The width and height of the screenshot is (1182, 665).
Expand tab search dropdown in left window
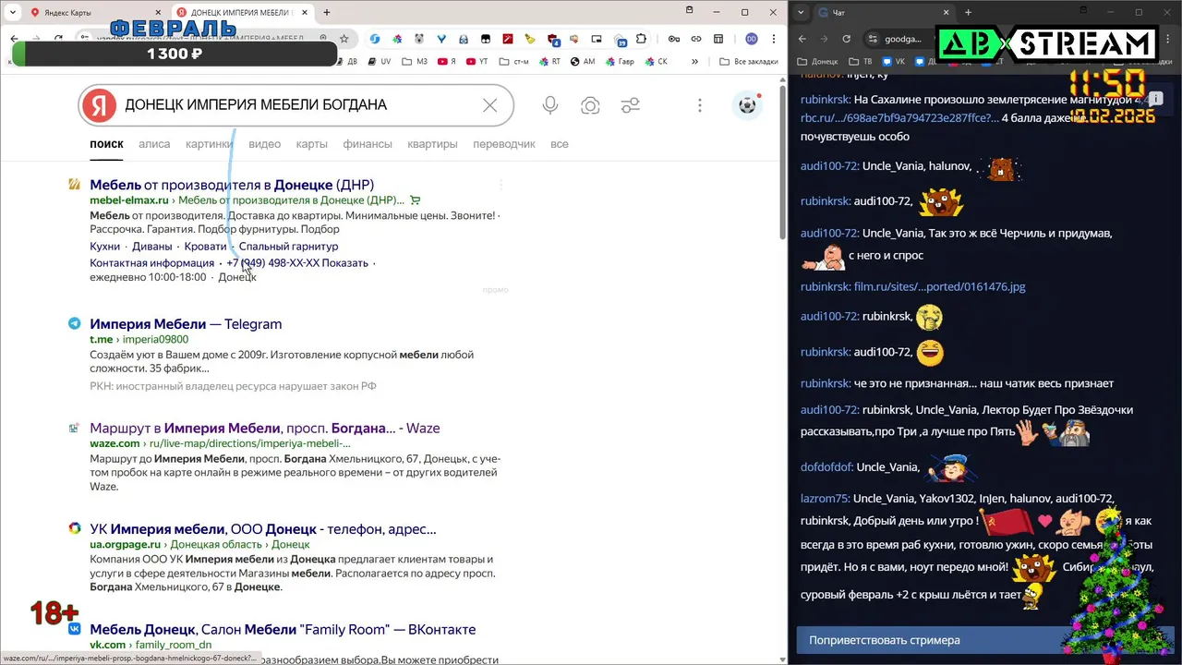coord(12,13)
